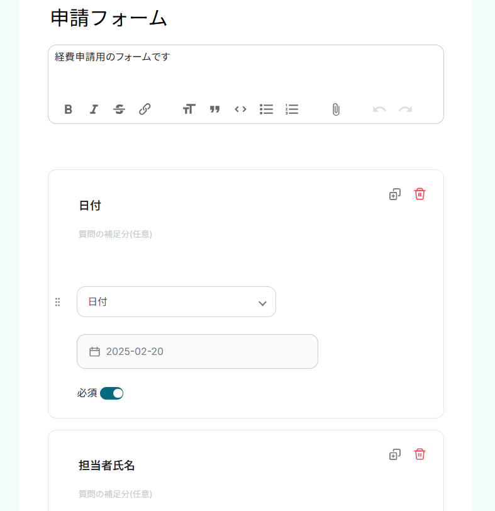Apply strikethrough formatting to text
The height and width of the screenshot is (511, 495).
point(119,109)
